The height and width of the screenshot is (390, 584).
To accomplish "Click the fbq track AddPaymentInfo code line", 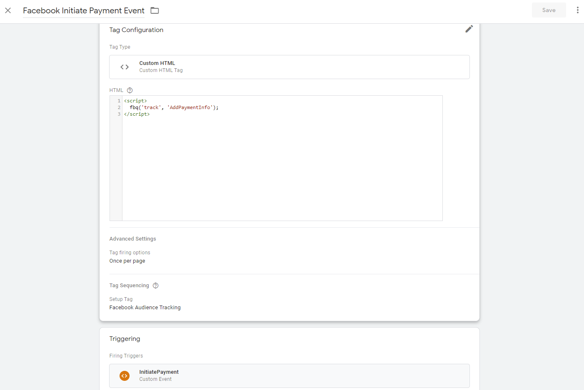I will pos(174,107).
